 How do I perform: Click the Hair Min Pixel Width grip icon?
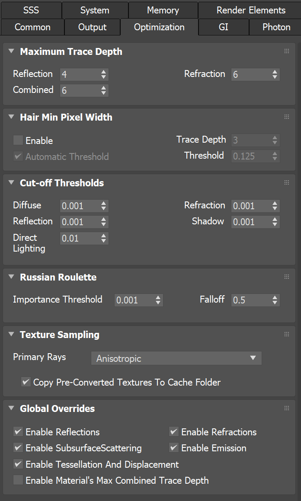tap(287, 117)
